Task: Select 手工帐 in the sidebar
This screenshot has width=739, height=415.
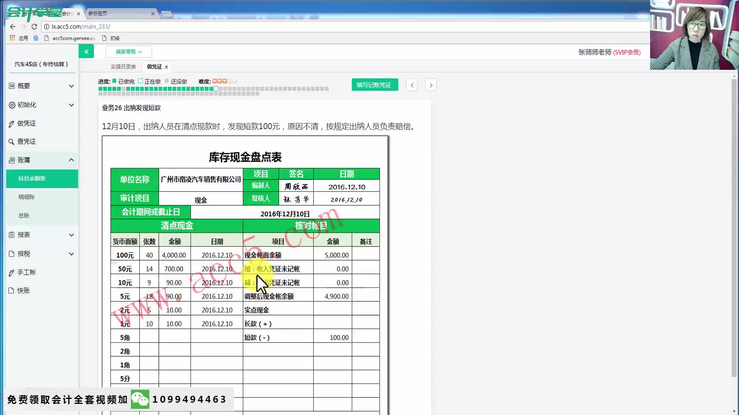Action: tap(27, 272)
